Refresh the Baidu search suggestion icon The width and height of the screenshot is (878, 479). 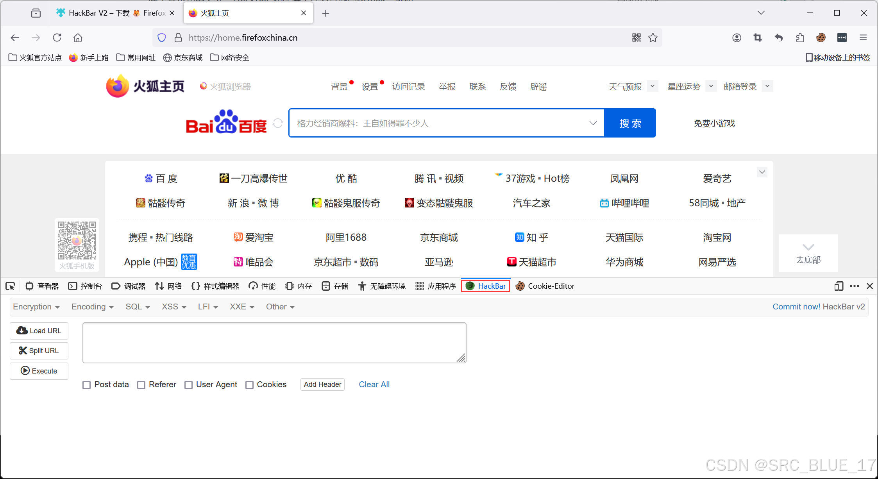coord(278,123)
